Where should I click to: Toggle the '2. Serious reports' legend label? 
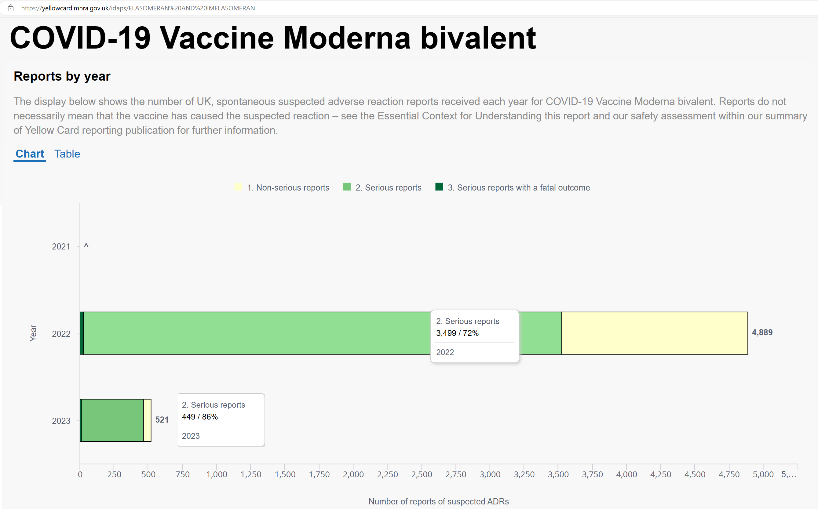click(x=389, y=187)
